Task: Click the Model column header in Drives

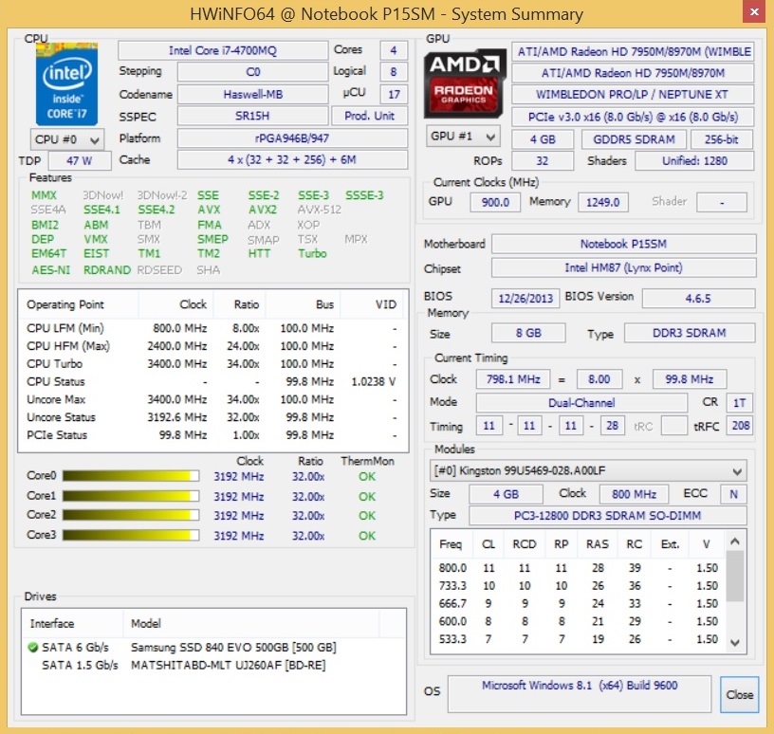Action: [250, 623]
